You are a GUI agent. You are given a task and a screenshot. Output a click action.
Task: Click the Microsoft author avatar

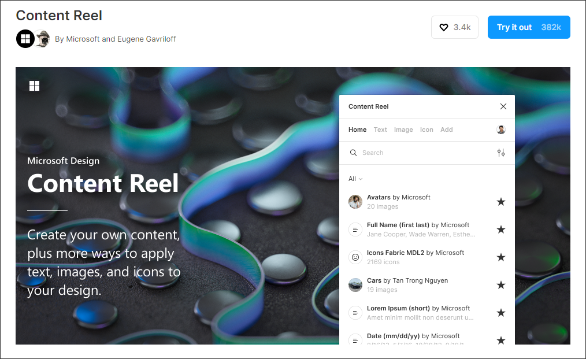pos(25,39)
